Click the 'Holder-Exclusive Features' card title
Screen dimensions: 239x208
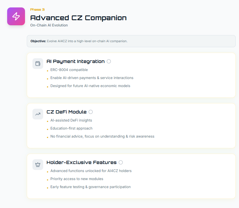point(82,162)
